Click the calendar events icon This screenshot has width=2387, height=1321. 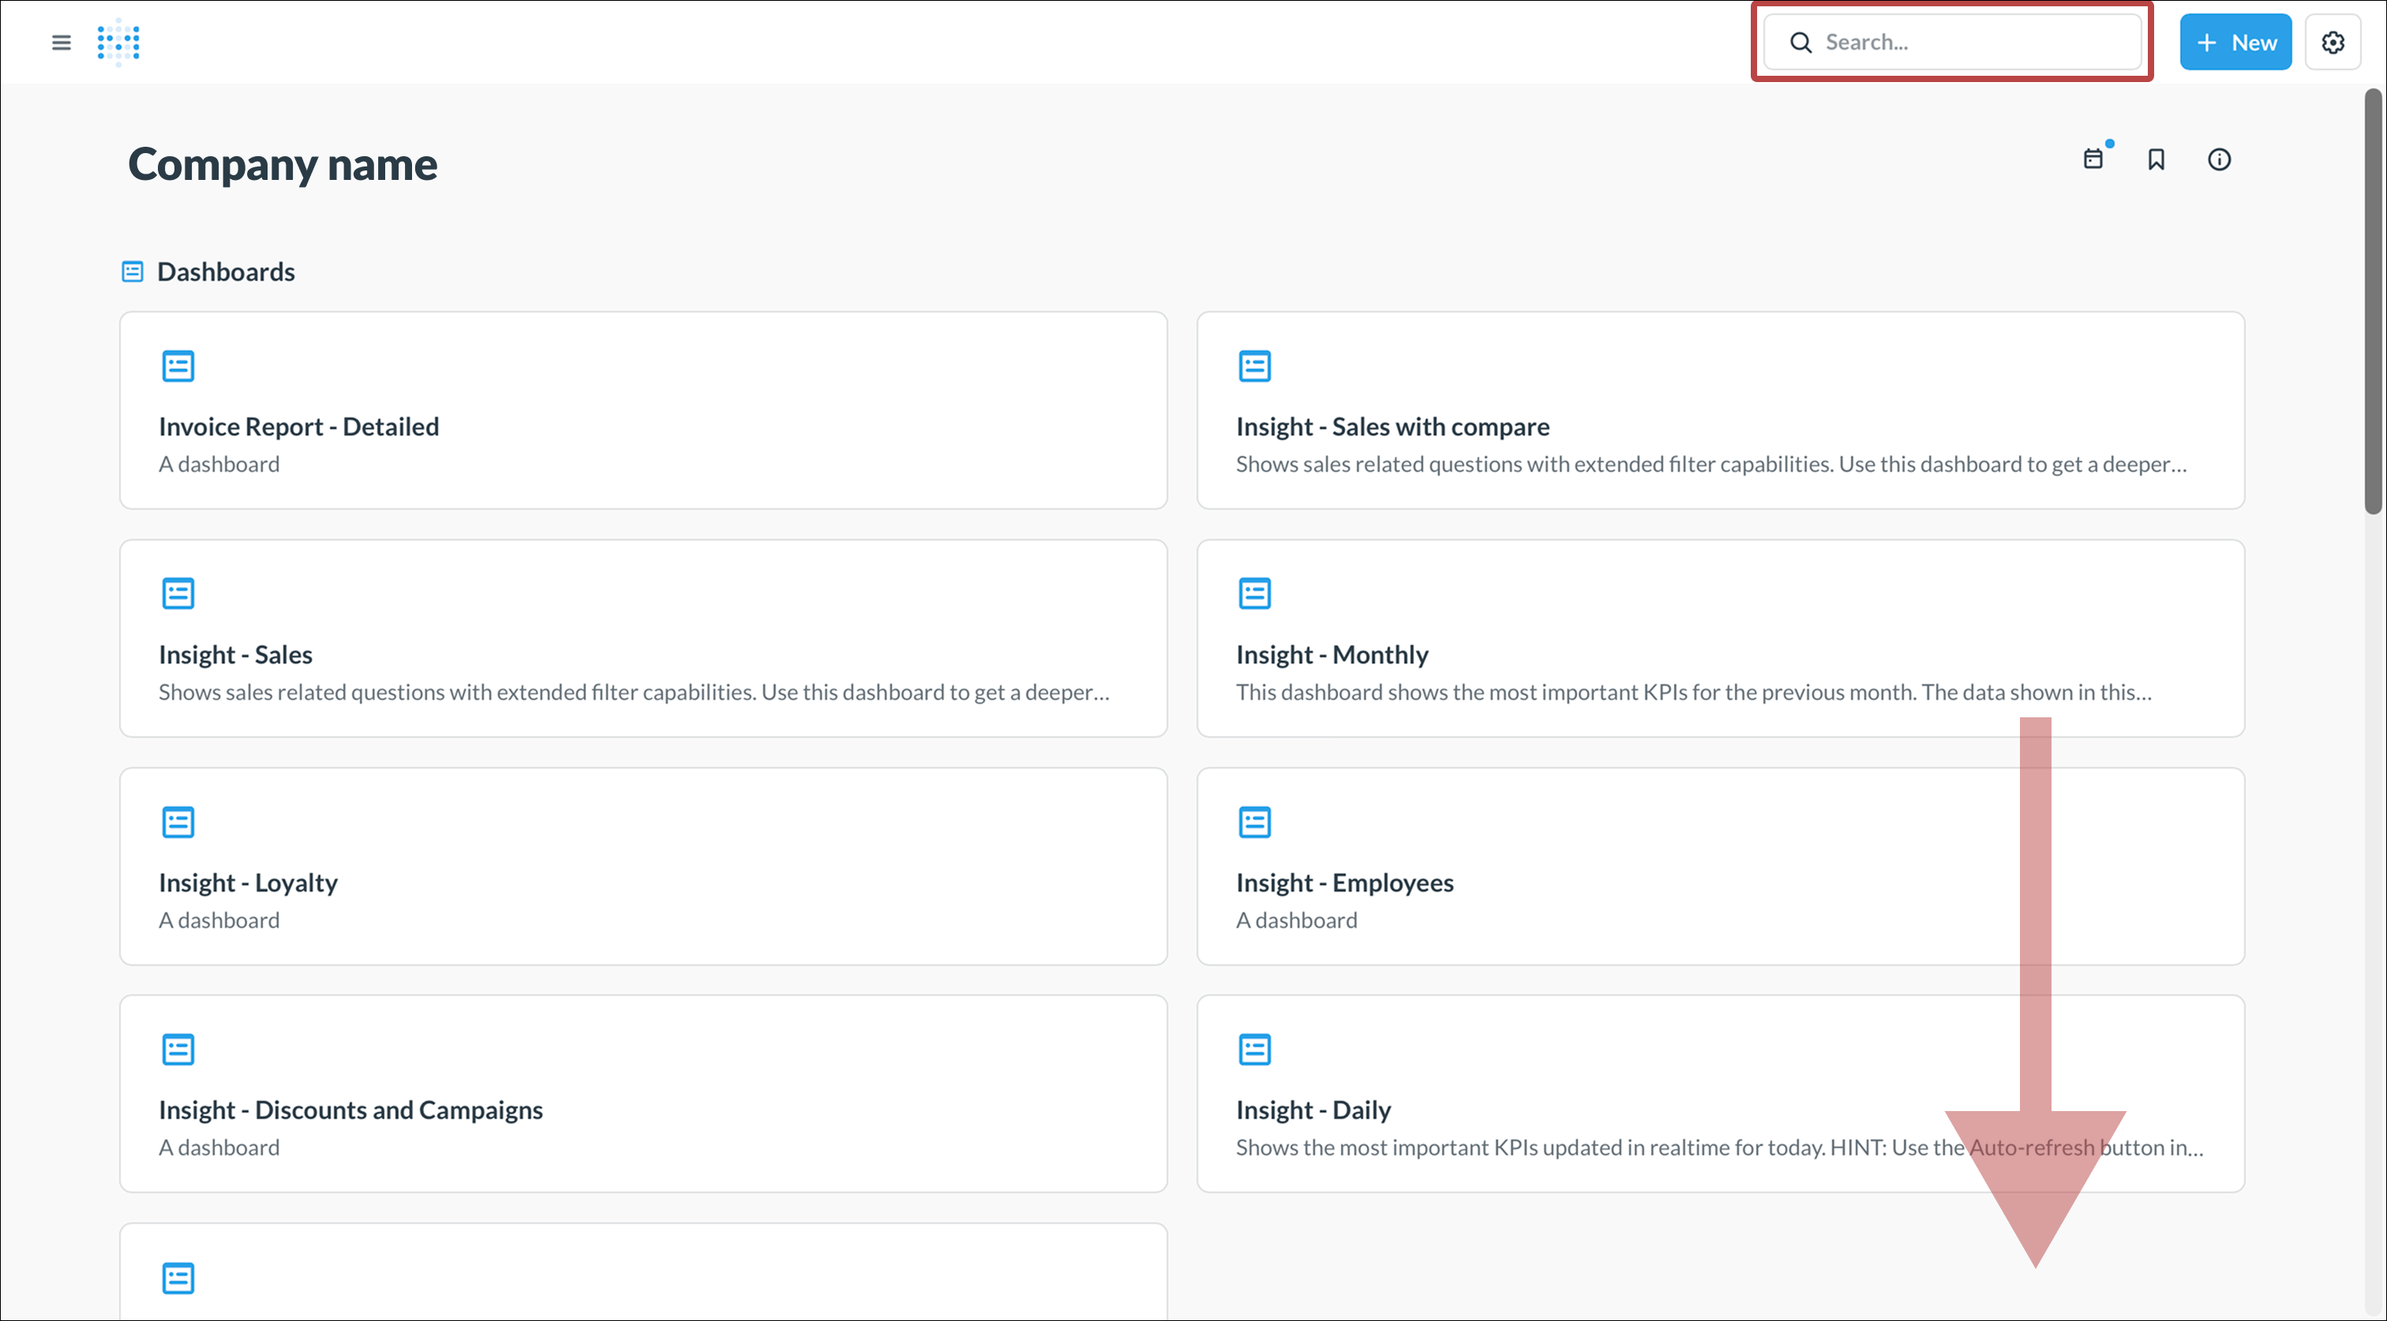[x=2093, y=159]
